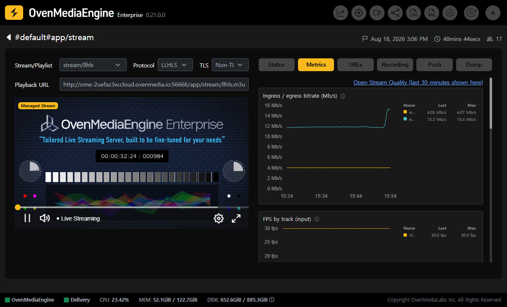Click the power restart icon
507x307 pixels.
pyautogui.click(x=471, y=13)
